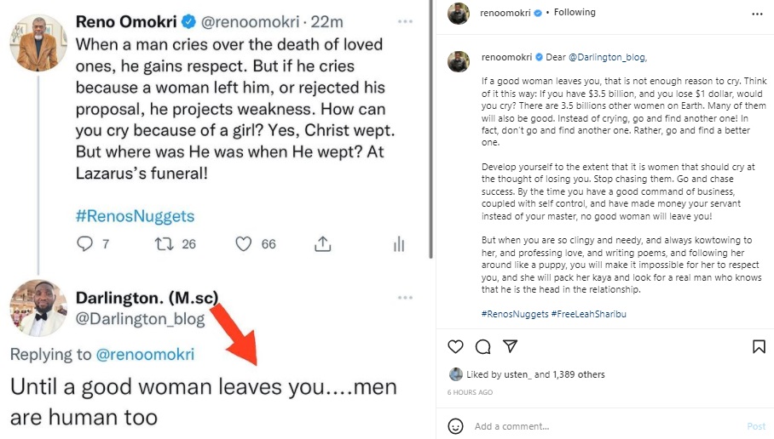Click the Following button beside renoomokri
The image size is (774, 439).
pyautogui.click(x=575, y=13)
